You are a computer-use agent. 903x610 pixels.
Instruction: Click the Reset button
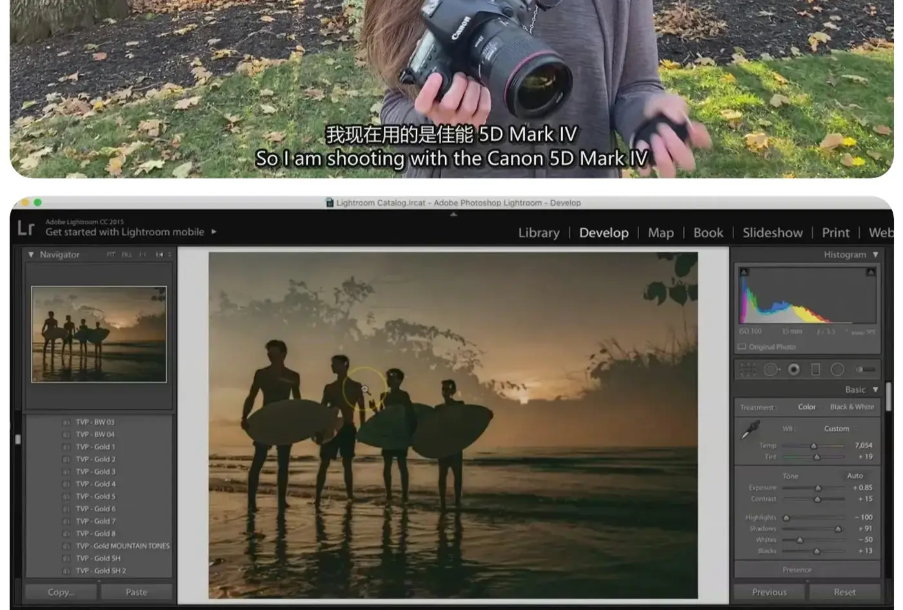pos(844,592)
